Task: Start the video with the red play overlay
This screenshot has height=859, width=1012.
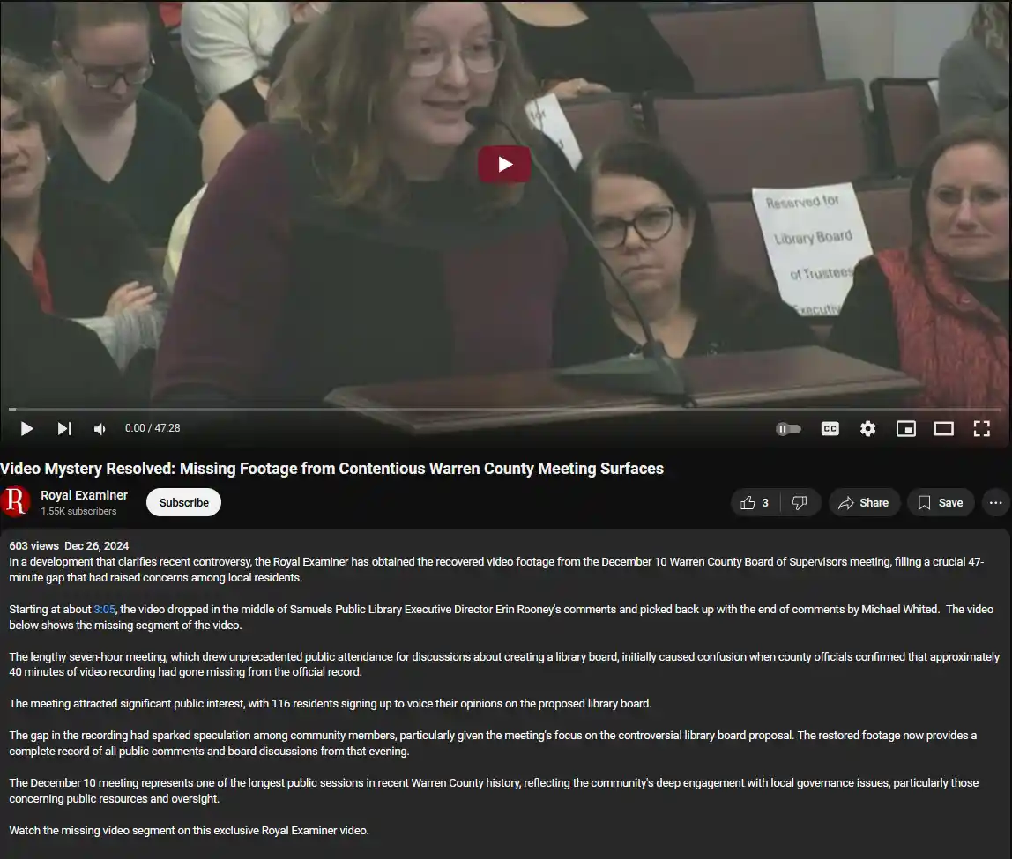Action: coord(505,165)
